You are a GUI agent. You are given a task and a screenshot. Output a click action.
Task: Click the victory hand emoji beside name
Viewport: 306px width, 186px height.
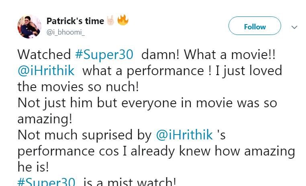[110, 21]
